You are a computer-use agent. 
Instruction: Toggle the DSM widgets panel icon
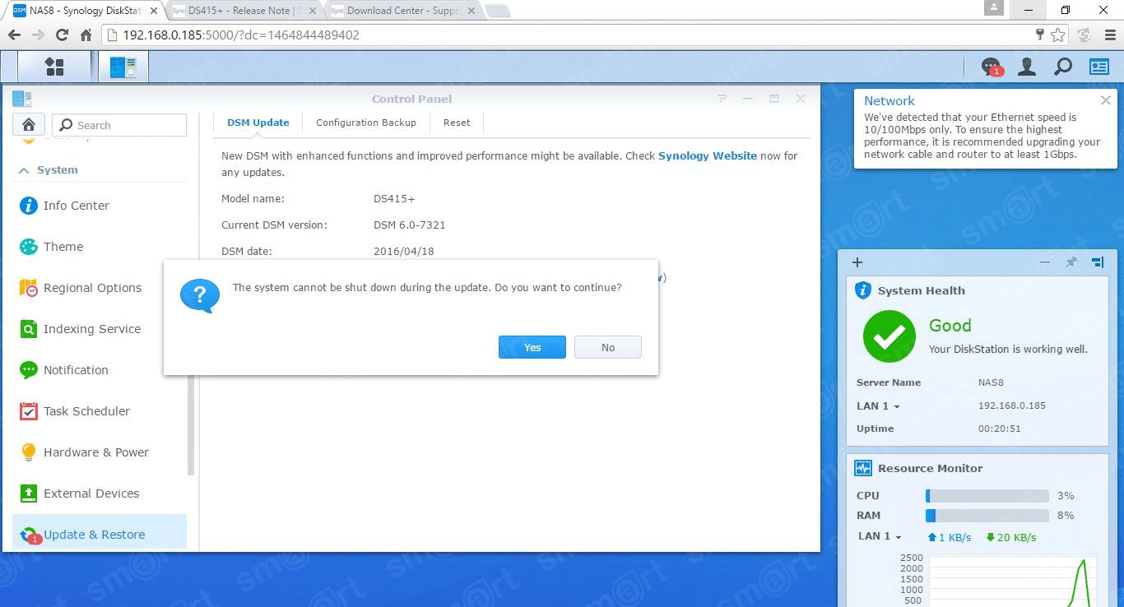click(x=1099, y=67)
